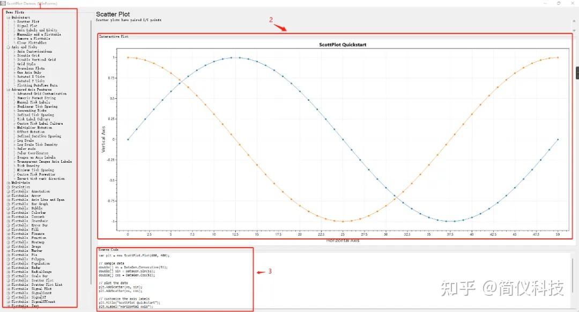Collapse the Axis and Ticks node
The width and height of the screenshot is (579, 312).
(8, 47)
